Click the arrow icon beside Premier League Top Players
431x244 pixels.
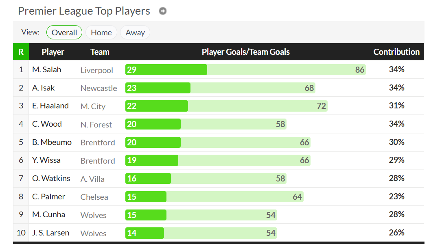pyautogui.click(x=163, y=11)
